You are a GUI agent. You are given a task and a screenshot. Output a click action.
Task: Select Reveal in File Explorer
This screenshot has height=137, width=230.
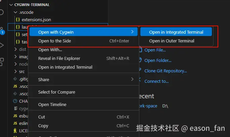coord(59,59)
